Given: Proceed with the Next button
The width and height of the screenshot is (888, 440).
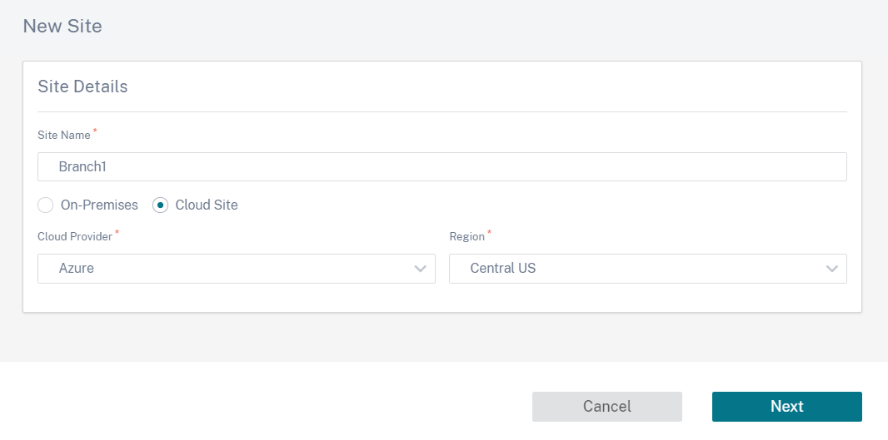Looking at the screenshot, I should pos(787,407).
